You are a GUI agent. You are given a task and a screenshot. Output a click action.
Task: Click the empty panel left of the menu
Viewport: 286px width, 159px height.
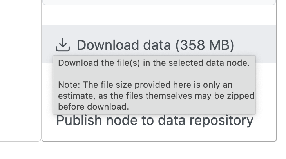[x=20, y=70]
